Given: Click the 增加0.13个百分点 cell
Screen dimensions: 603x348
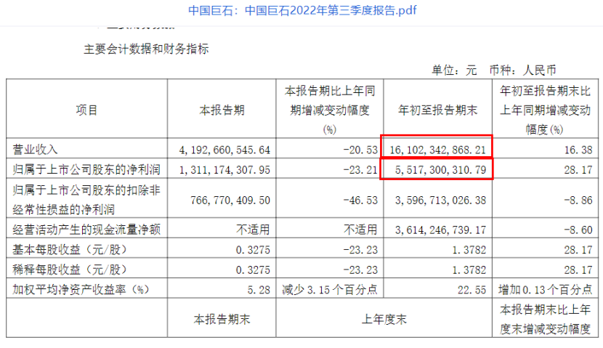Looking at the screenshot, I should (545, 289).
